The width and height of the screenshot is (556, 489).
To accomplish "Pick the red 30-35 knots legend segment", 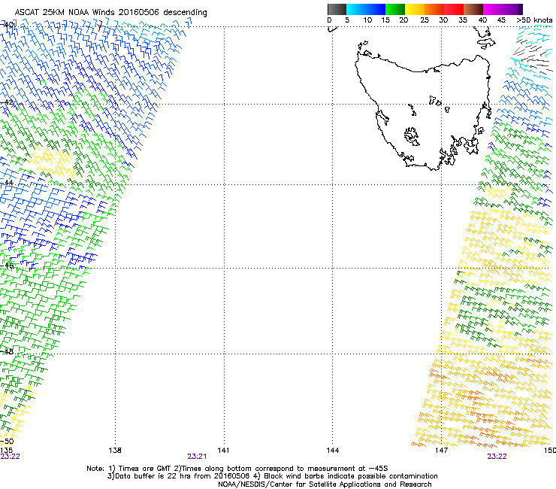I will point(454,9).
